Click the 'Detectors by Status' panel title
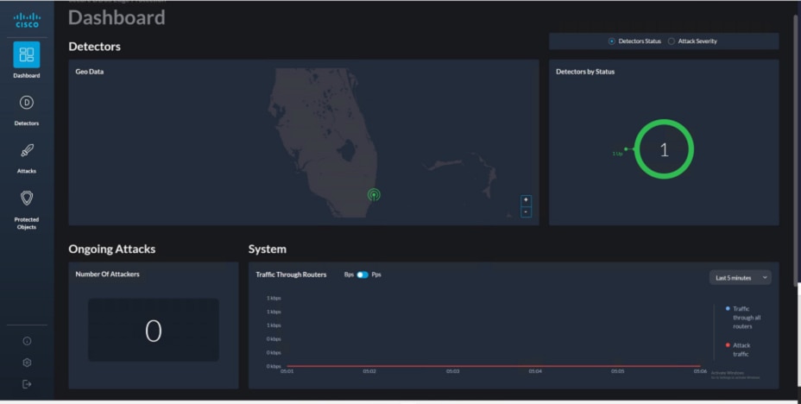This screenshot has height=404, width=801. click(585, 72)
